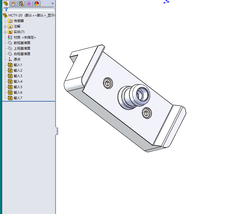Collapse the side panel with splitter handle

tap(57, 131)
